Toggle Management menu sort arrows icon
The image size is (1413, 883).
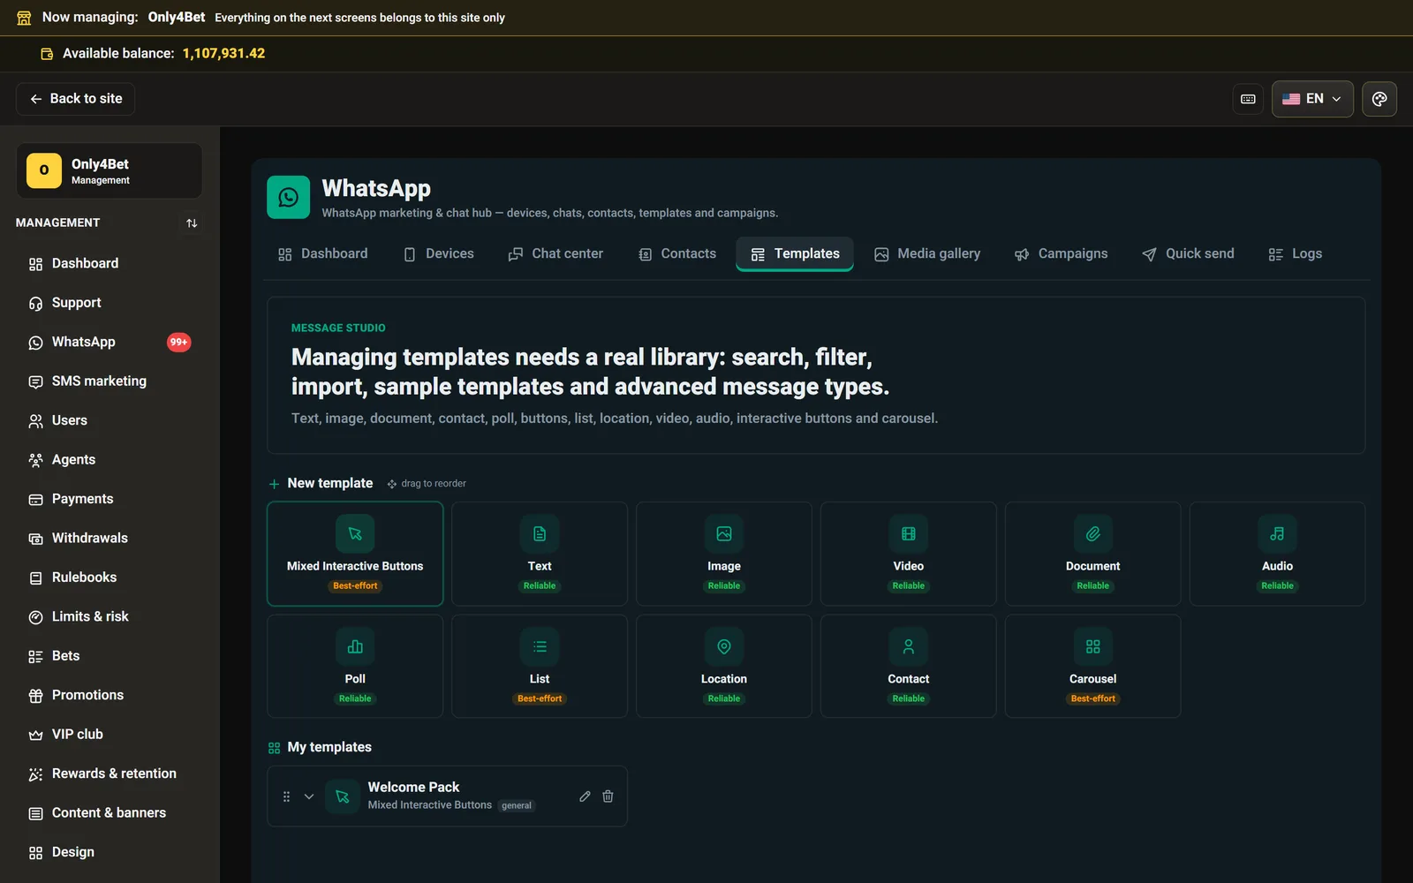click(x=192, y=223)
